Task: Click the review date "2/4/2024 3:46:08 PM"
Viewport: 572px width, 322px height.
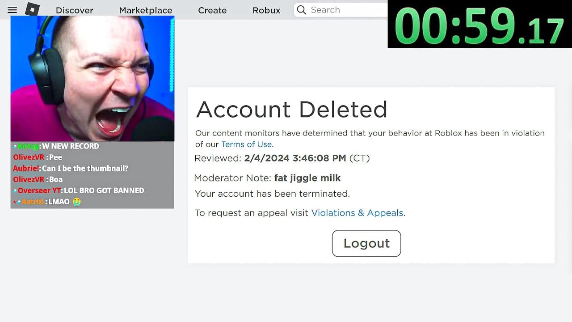Action: click(295, 158)
